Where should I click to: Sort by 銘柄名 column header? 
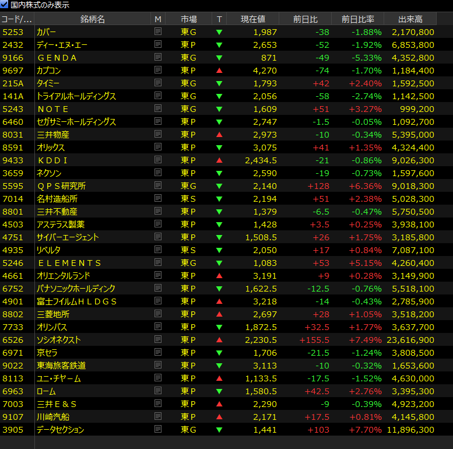tap(93, 19)
